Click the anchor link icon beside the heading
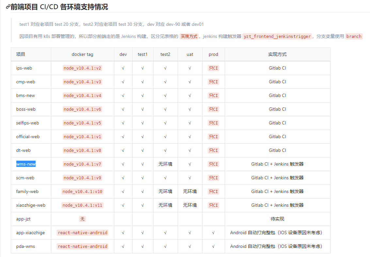This screenshot has width=370, height=257. (8, 7)
